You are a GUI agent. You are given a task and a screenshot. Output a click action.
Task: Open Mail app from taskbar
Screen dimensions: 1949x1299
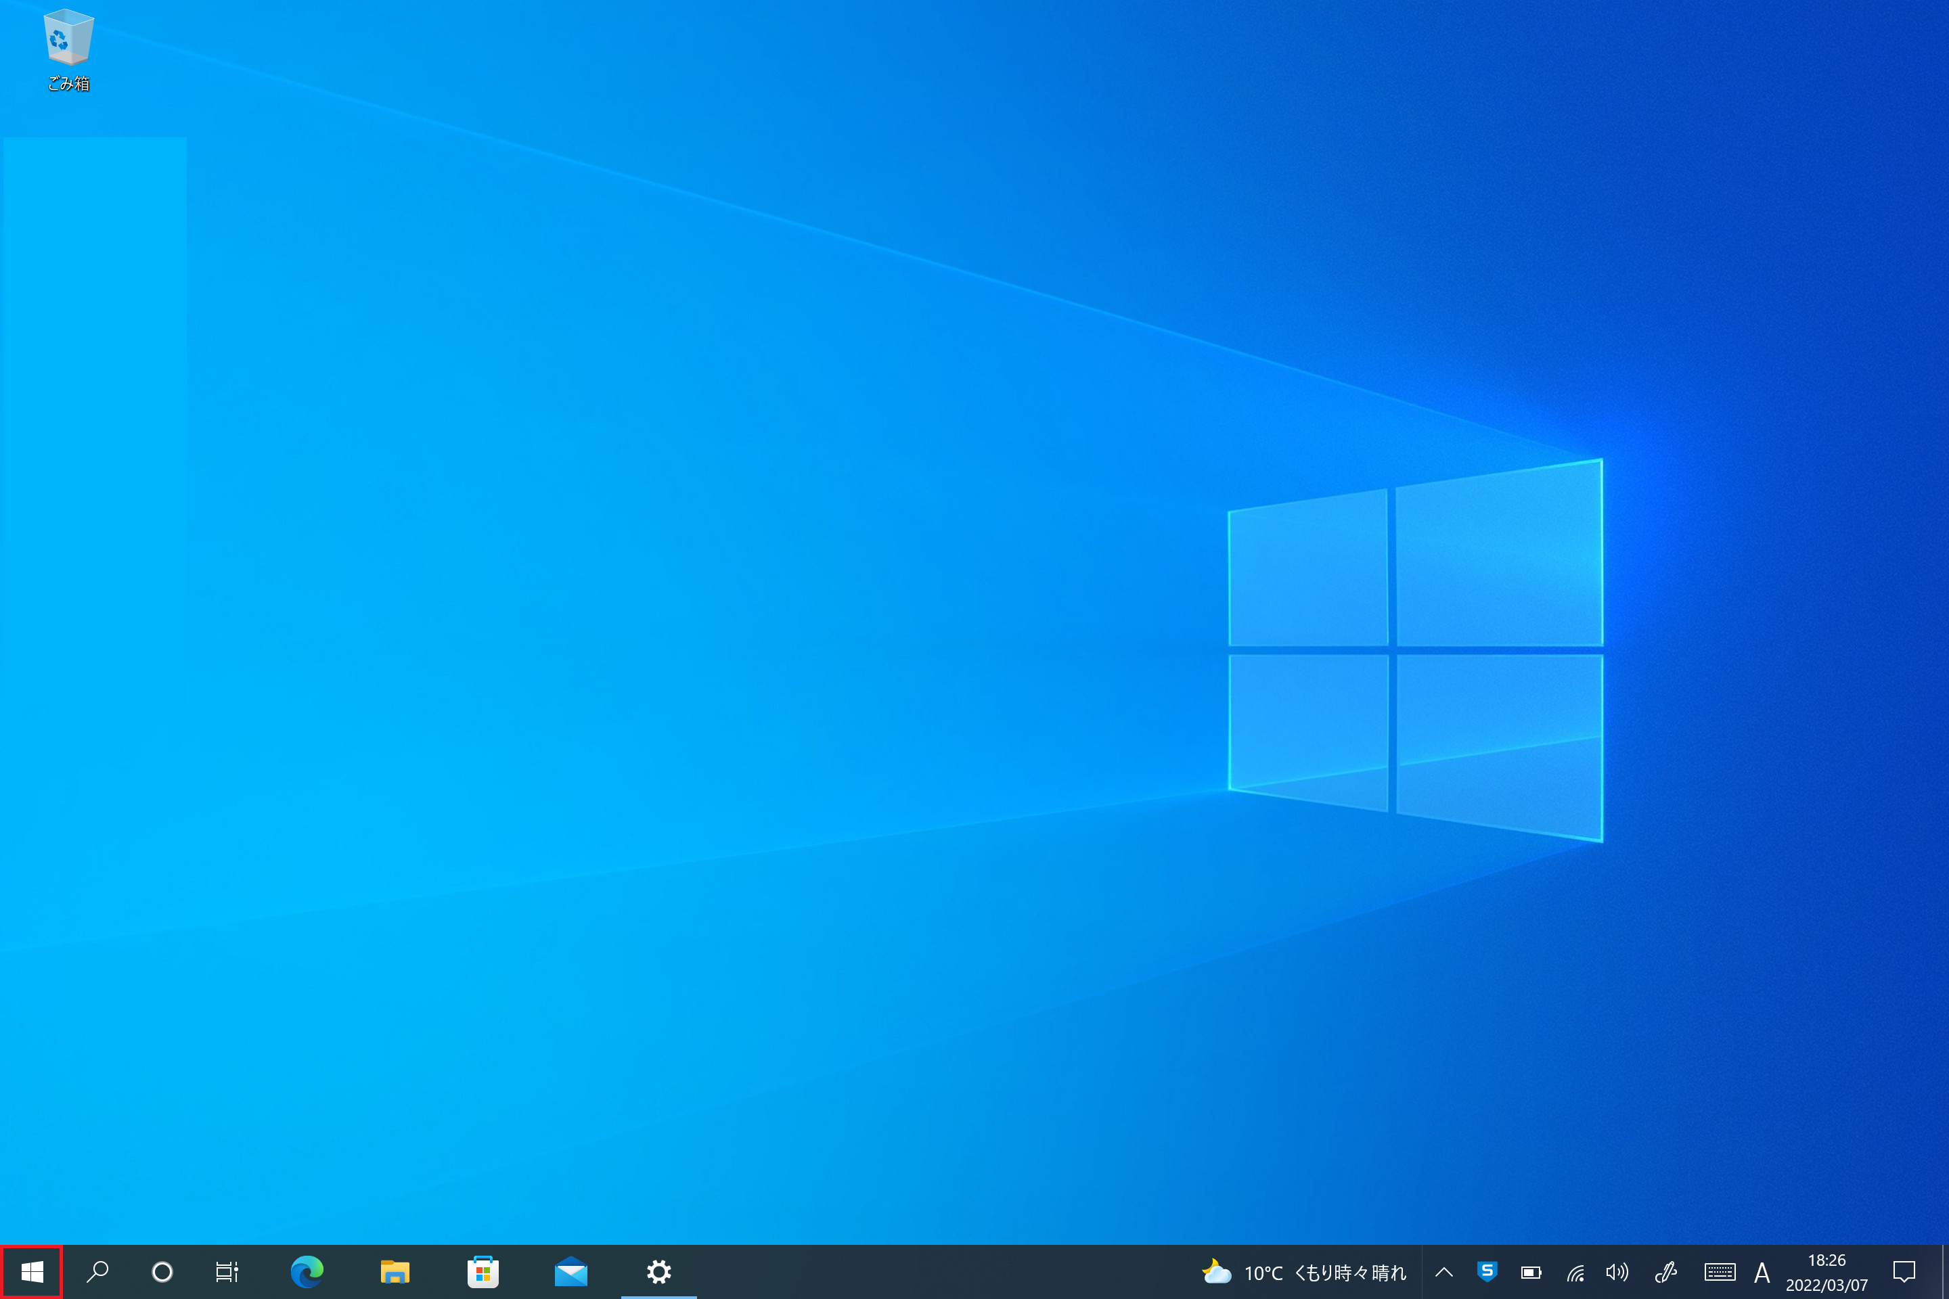pos(571,1272)
